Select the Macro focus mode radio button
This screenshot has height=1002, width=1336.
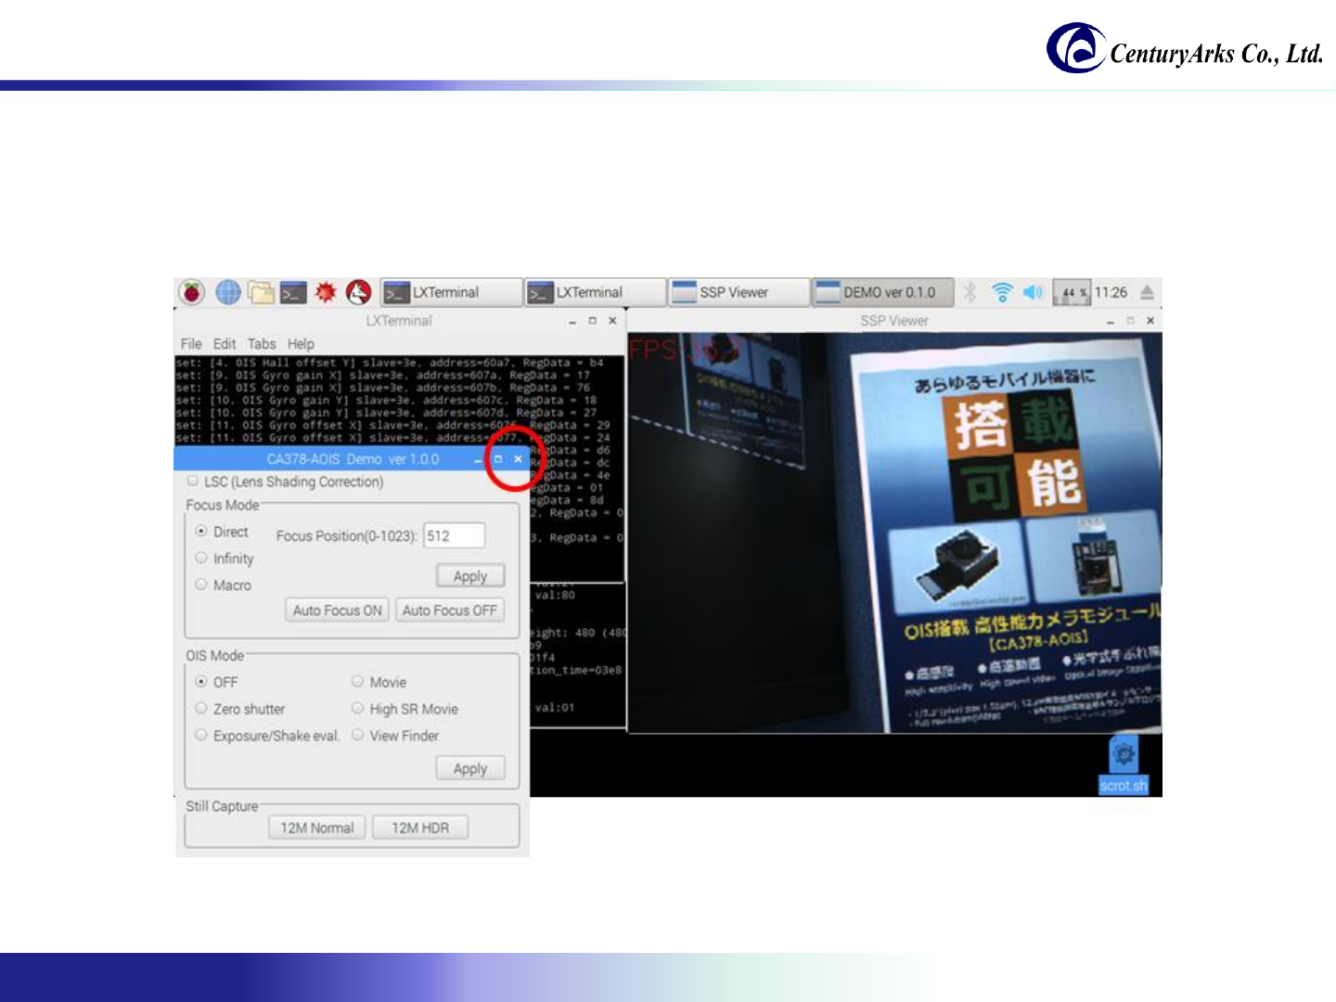(x=201, y=584)
